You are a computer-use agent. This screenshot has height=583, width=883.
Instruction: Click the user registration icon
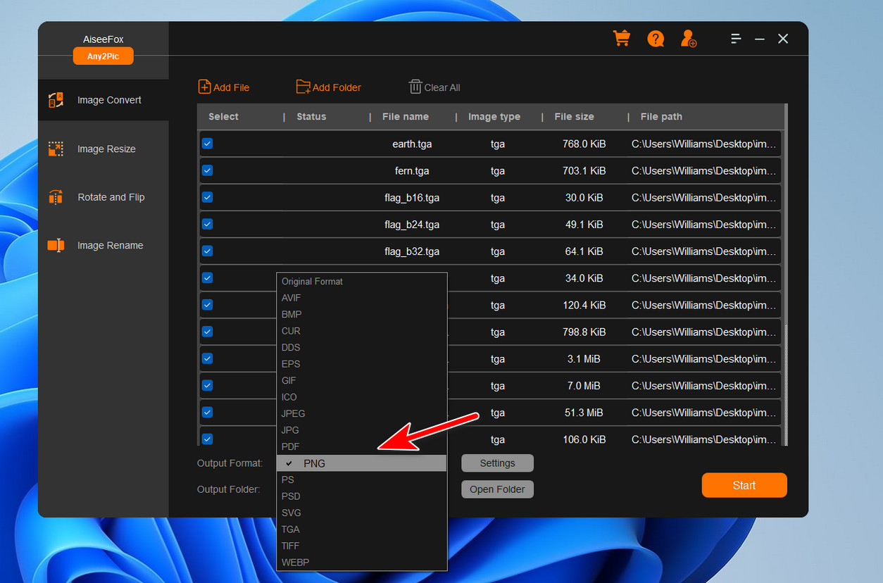point(689,38)
